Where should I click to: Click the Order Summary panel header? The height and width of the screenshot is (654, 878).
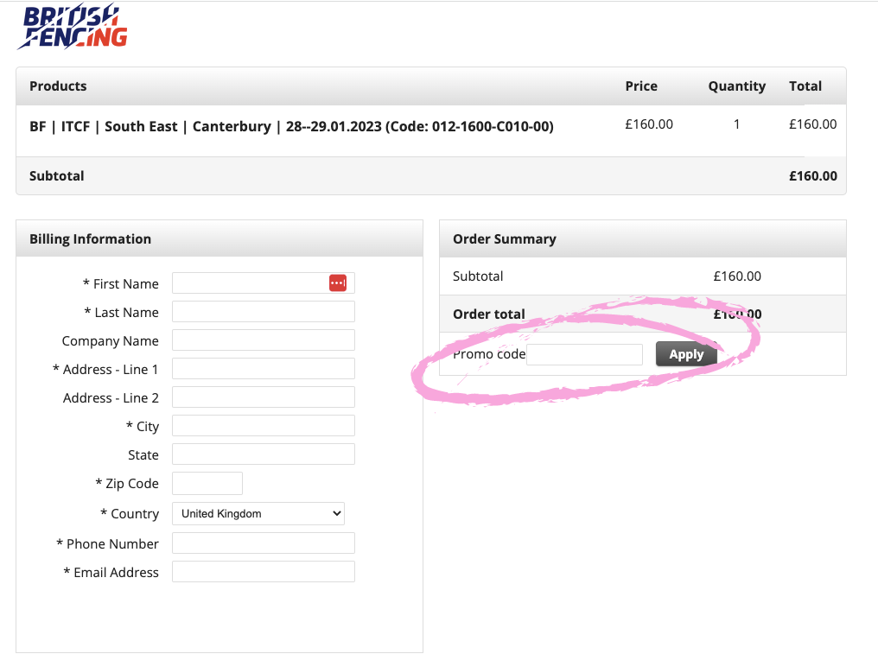(505, 239)
